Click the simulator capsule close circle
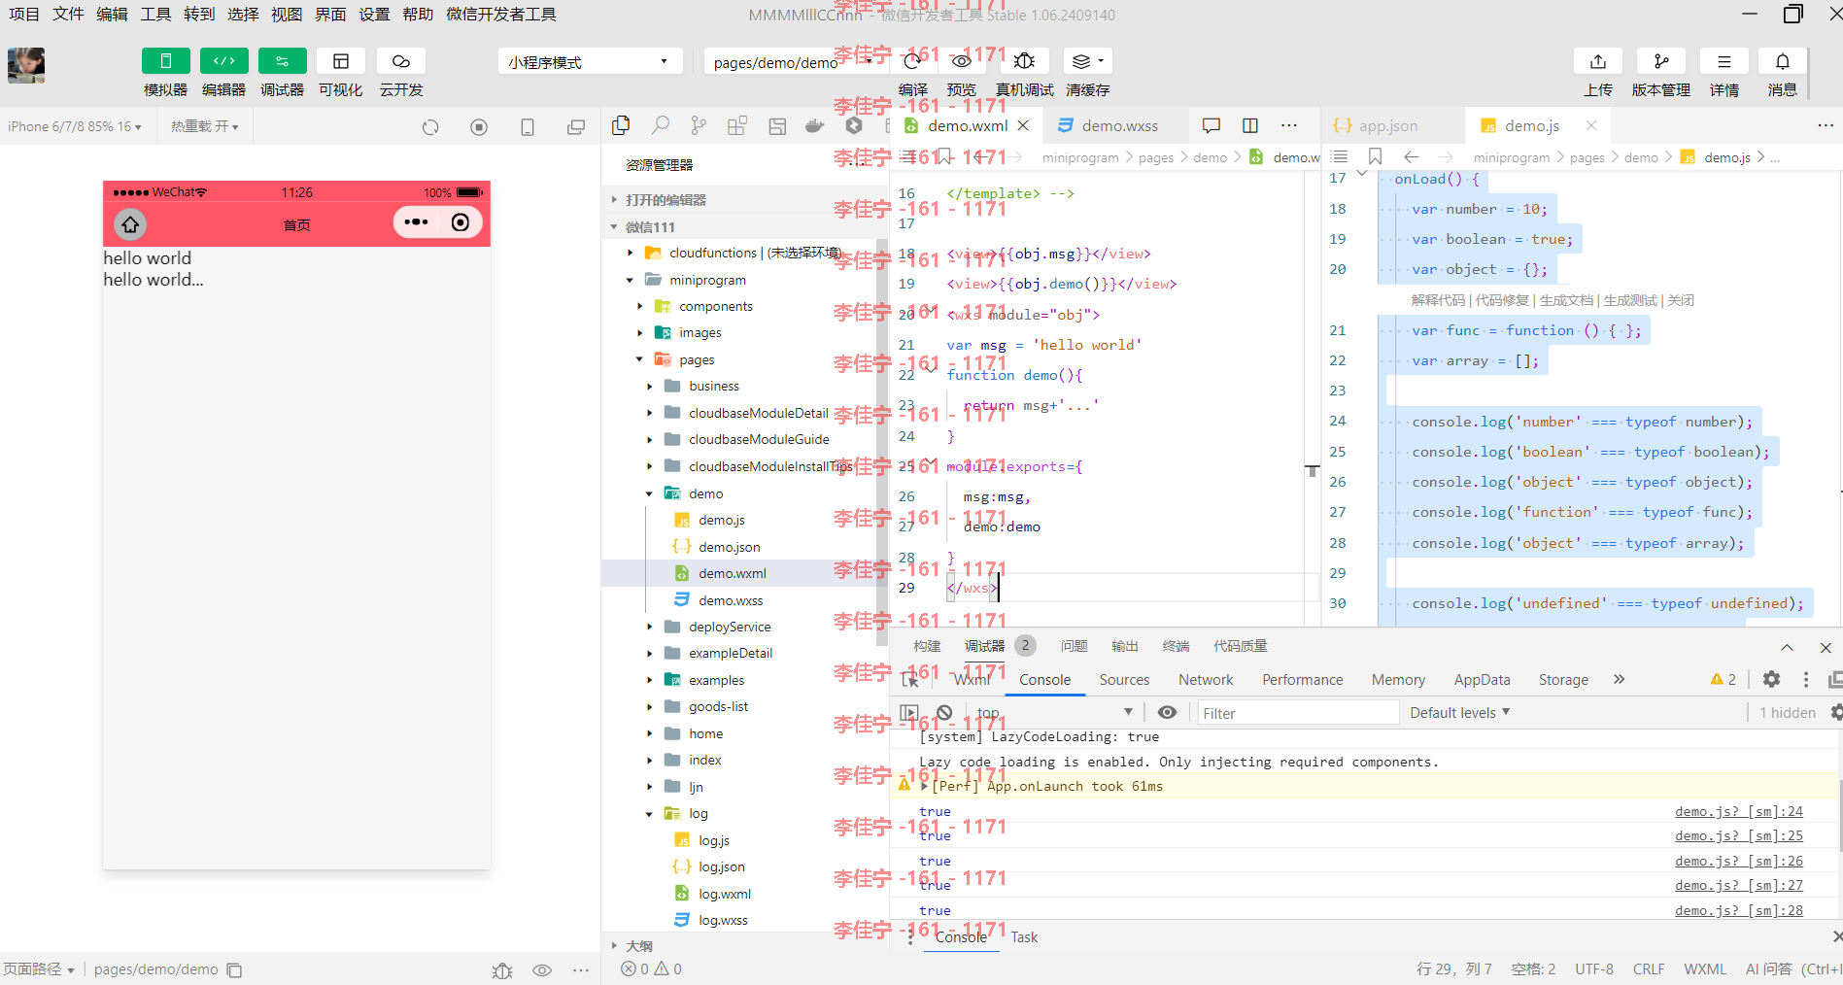 click(x=461, y=222)
